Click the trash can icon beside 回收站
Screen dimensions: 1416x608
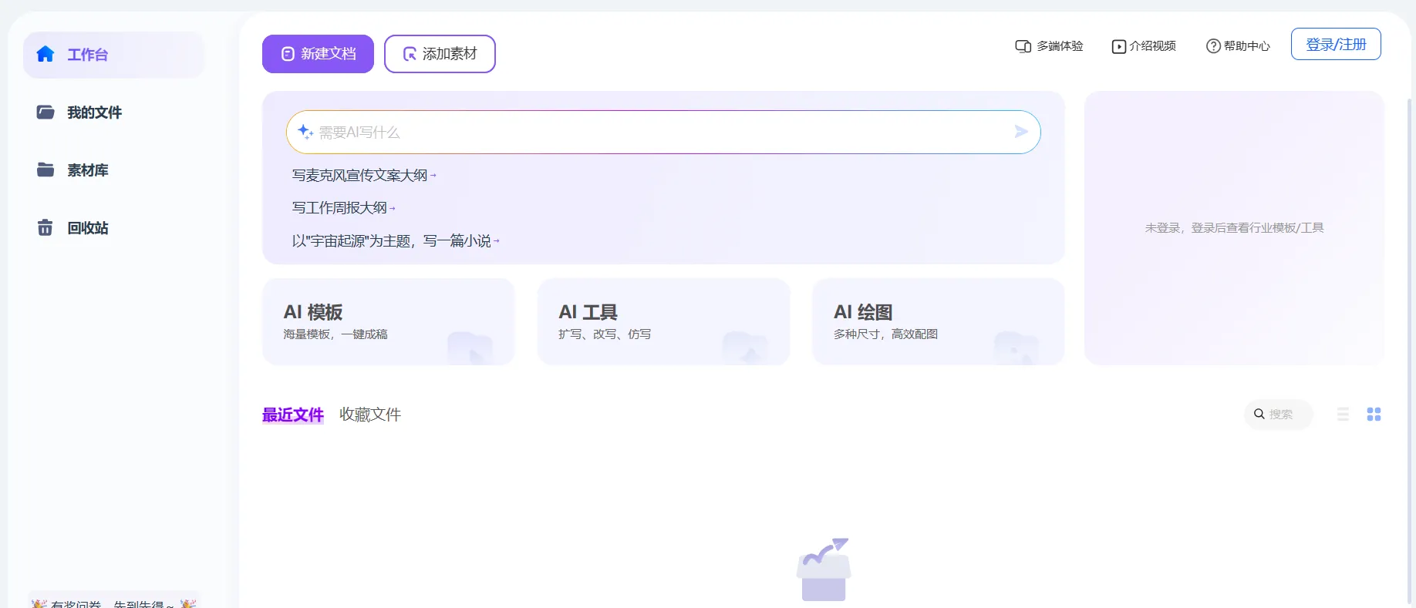click(46, 227)
